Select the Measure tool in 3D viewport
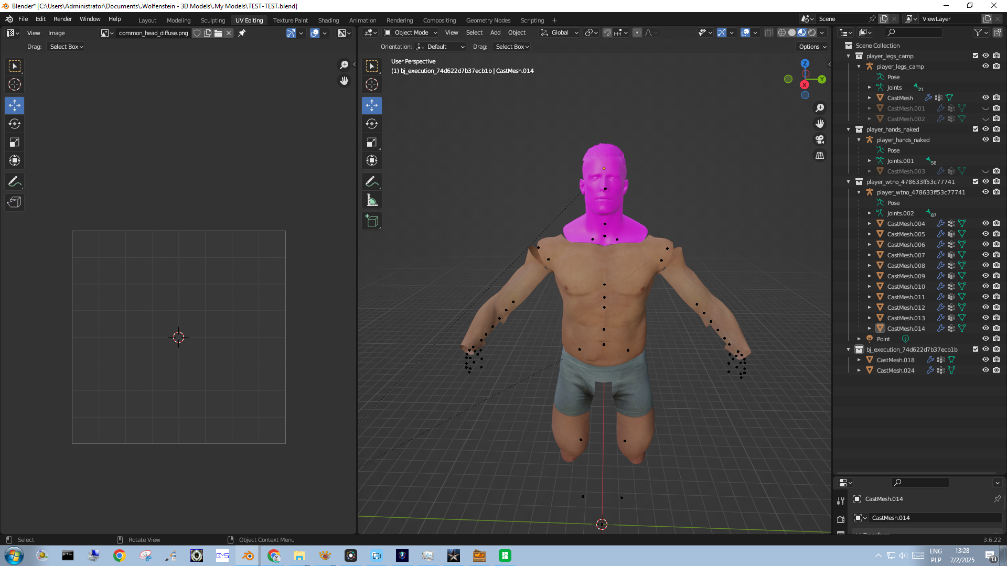The width and height of the screenshot is (1007, 566). tap(372, 200)
